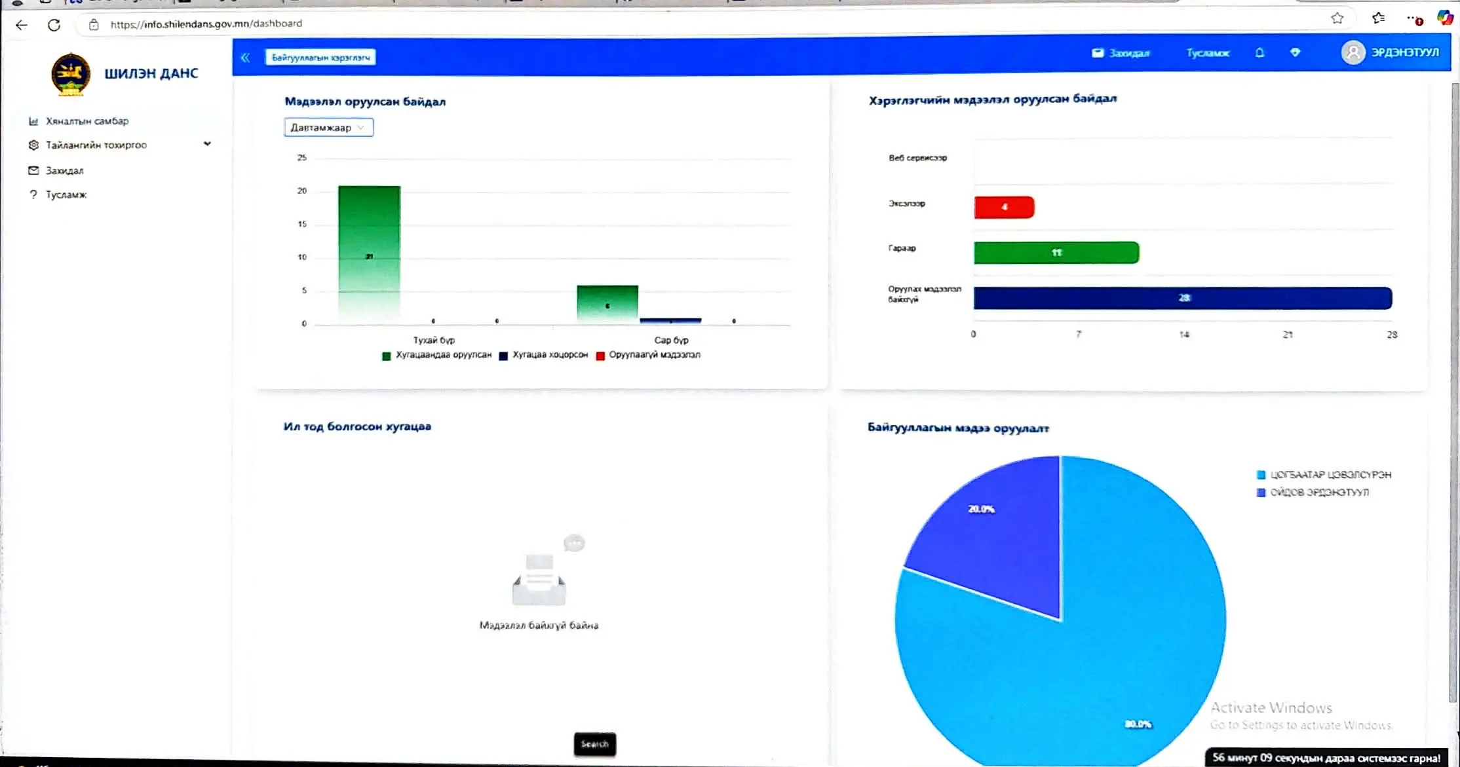Collapse sidebar with double-chevron icon
Image resolution: width=1460 pixels, height=767 pixels.
(x=245, y=58)
